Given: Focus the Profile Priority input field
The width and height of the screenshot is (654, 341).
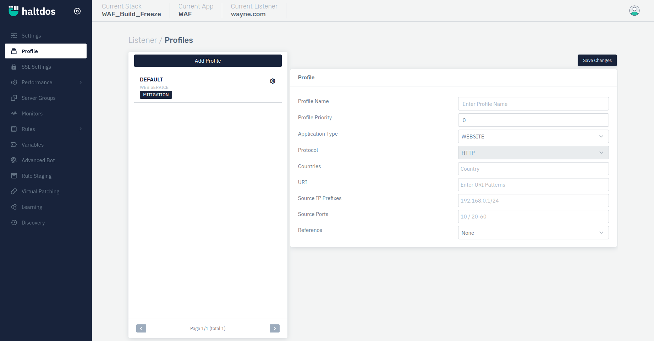Looking at the screenshot, I should point(533,120).
